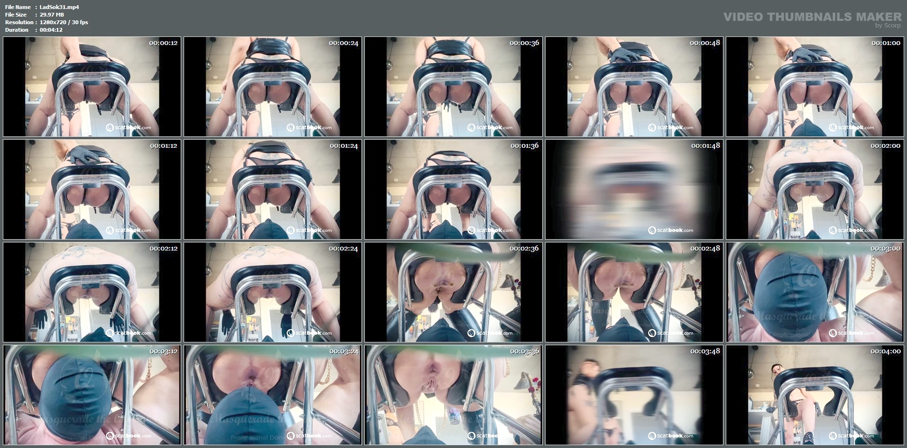907x448 pixels.
Task: Click the thumbnail timestamped 00:00:12
Action: click(x=92, y=87)
